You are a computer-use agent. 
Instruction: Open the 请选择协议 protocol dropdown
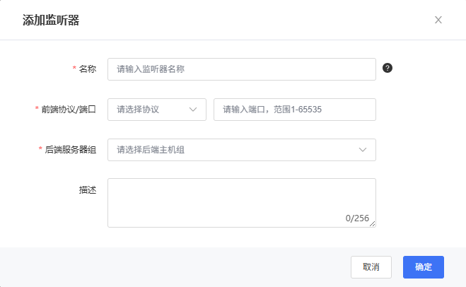pos(156,110)
